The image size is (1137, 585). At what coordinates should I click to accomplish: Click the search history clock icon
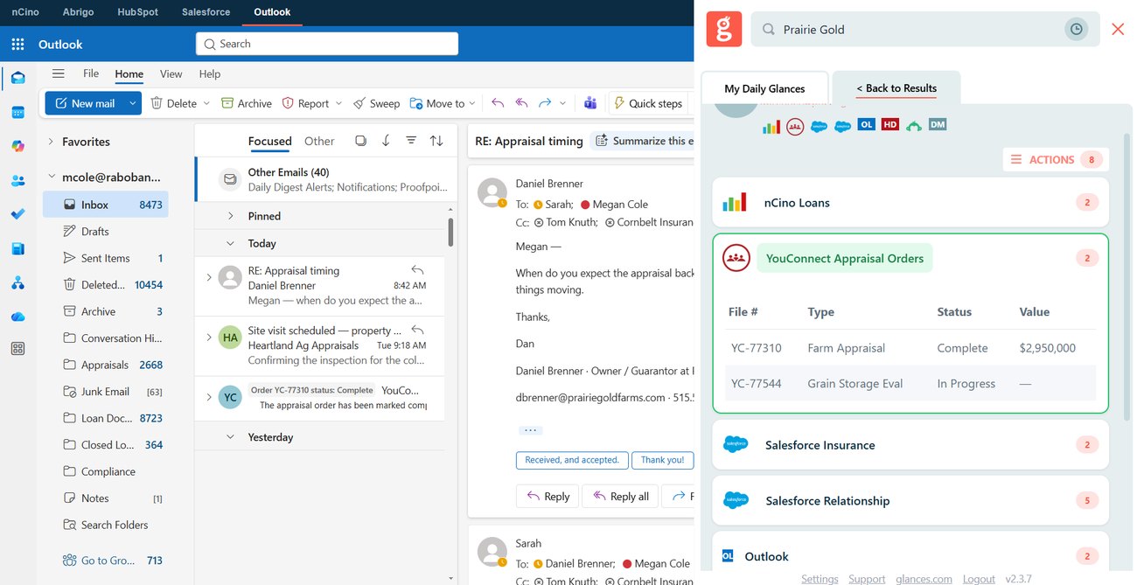coord(1077,29)
